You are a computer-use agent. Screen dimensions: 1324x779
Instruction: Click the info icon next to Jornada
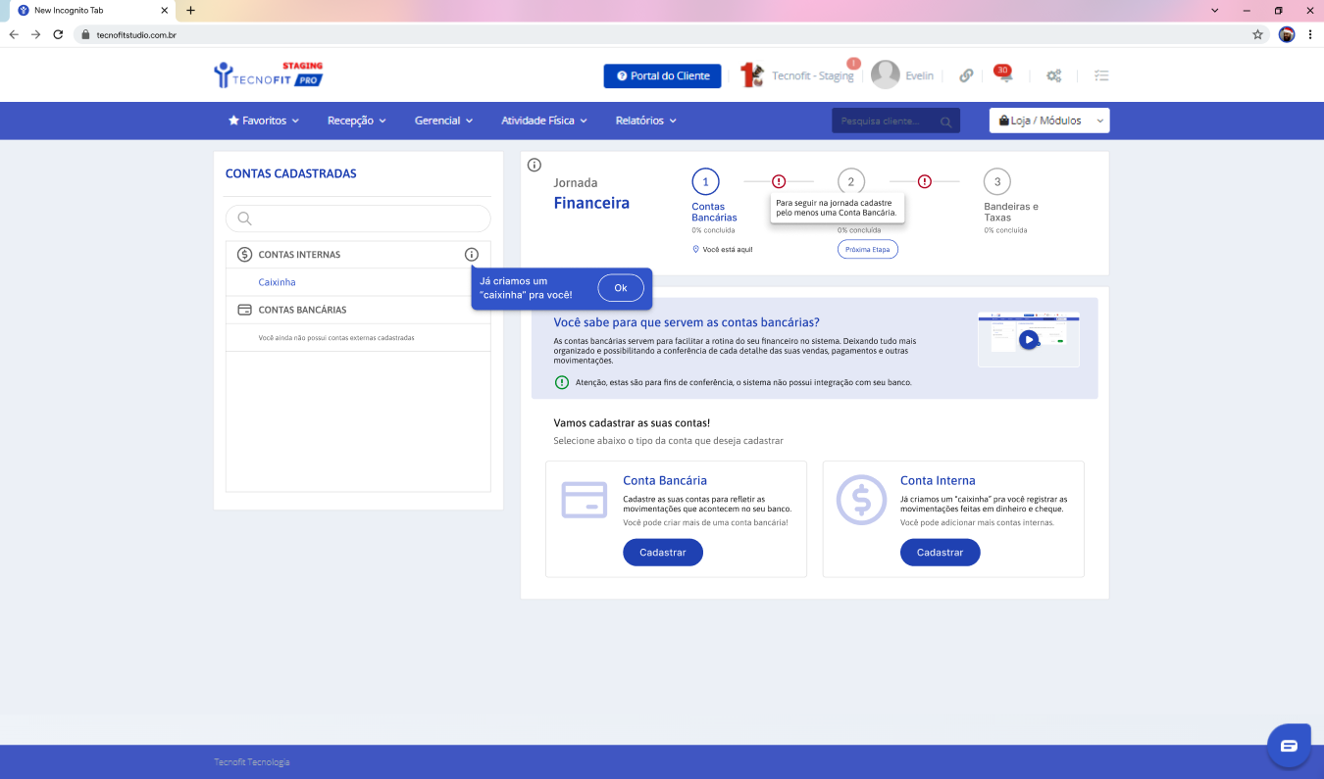535,165
